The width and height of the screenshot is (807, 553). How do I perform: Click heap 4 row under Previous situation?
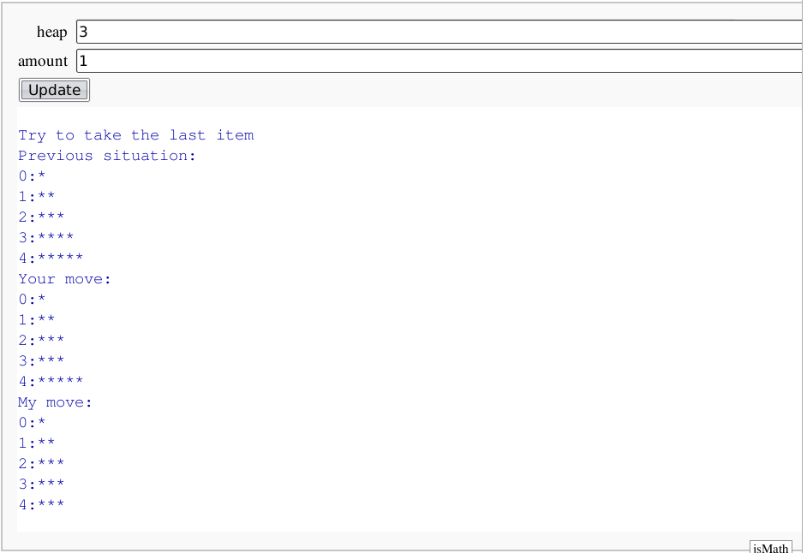(x=51, y=259)
